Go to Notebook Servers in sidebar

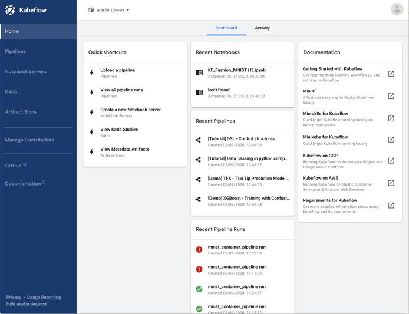pos(26,72)
